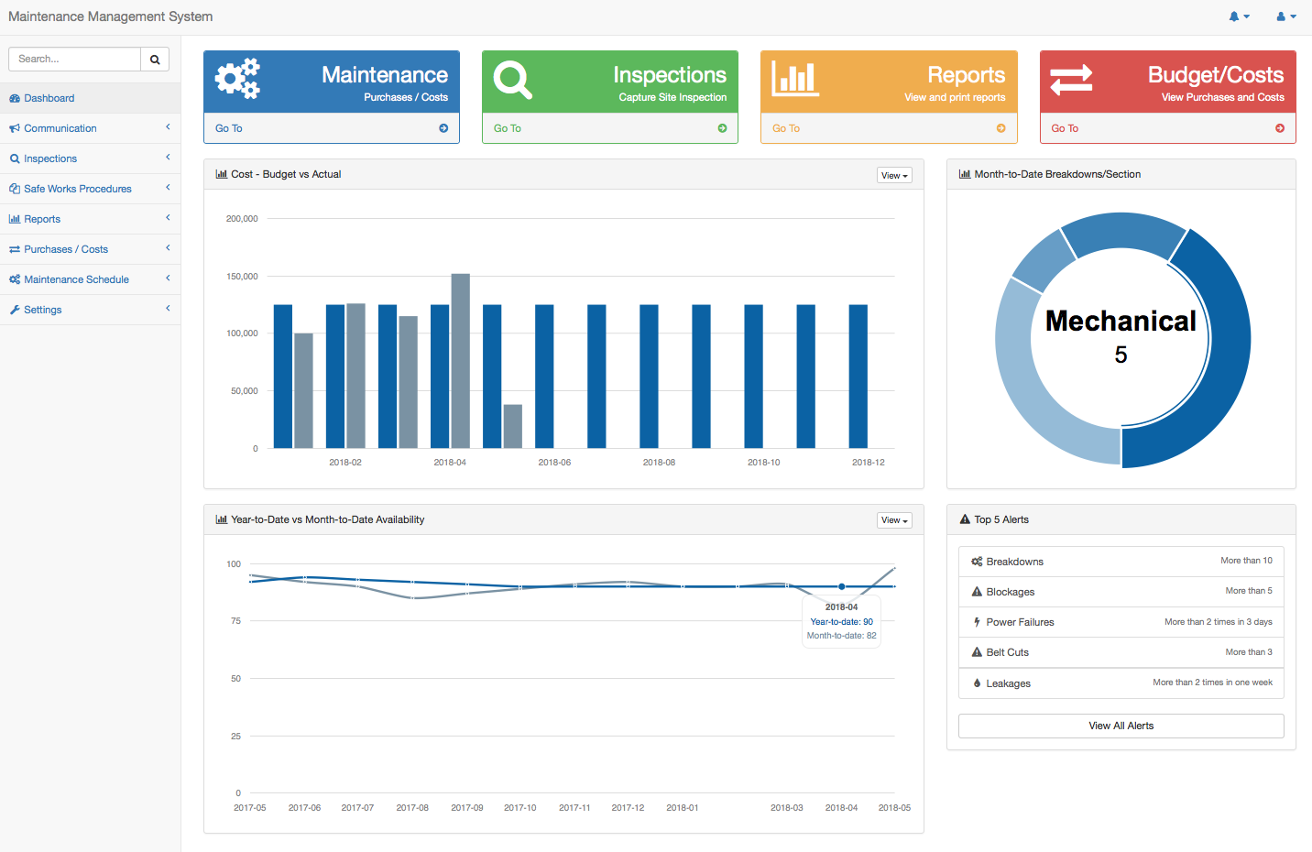
Task: Click the Go To arrow on Maintenance tile
Action: [443, 128]
